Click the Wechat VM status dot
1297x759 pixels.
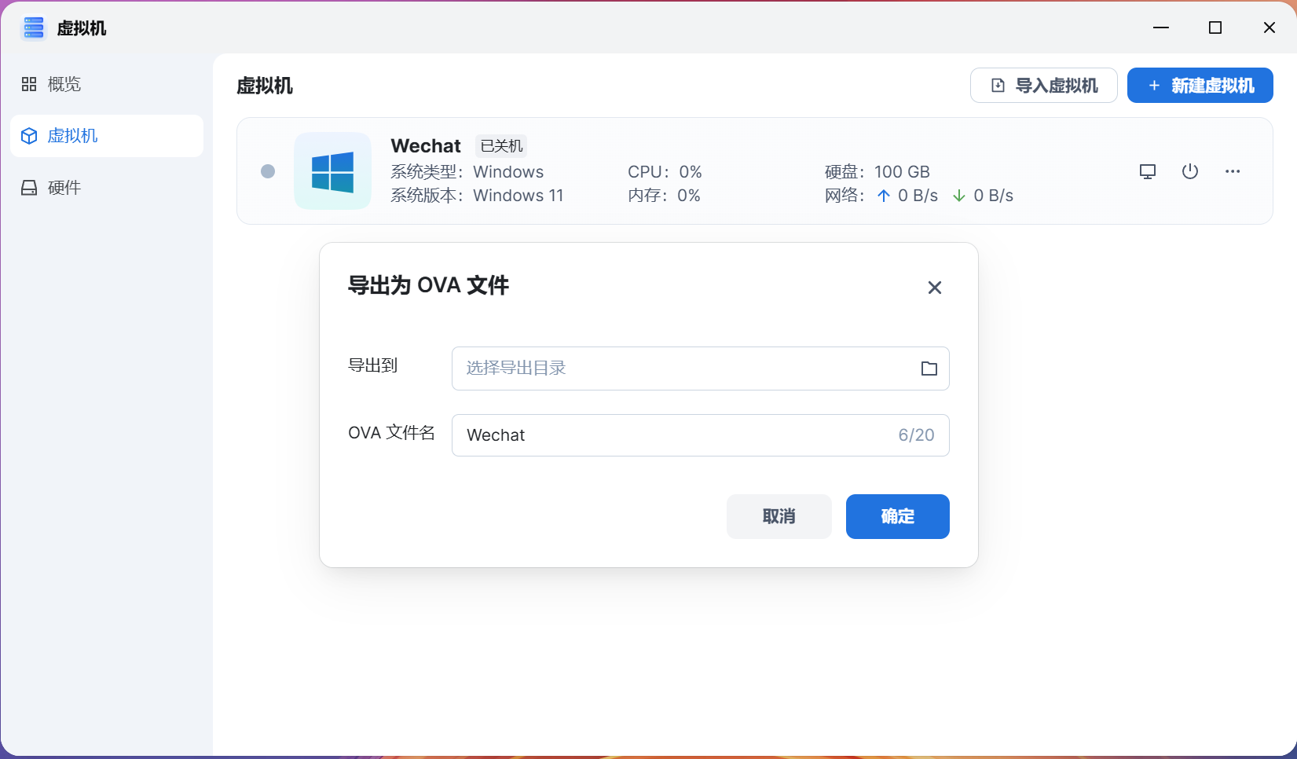pos(268,171)
